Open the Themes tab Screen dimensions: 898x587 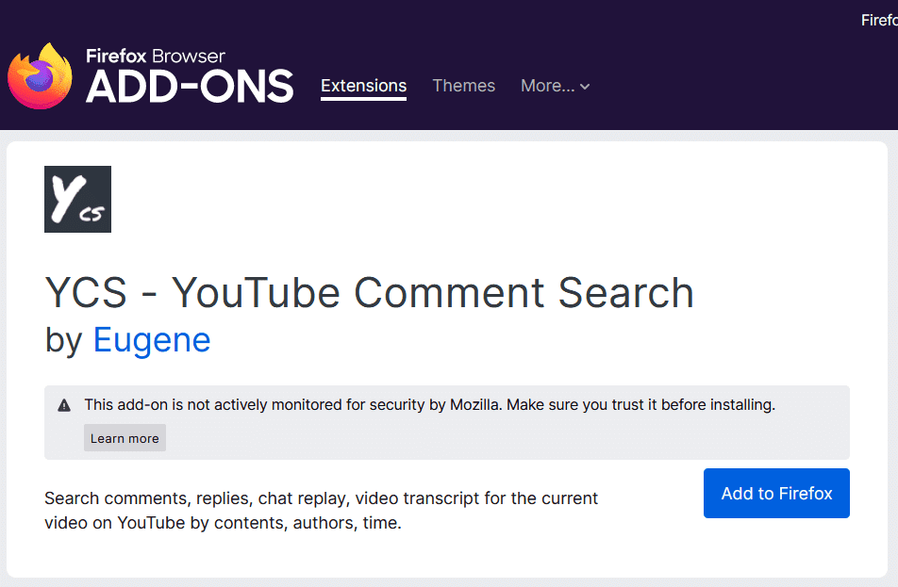[x=463, y=86]
